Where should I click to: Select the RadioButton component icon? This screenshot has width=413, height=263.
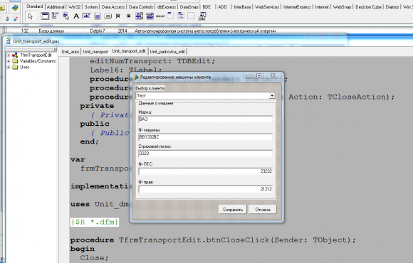(x=129, y=16)
